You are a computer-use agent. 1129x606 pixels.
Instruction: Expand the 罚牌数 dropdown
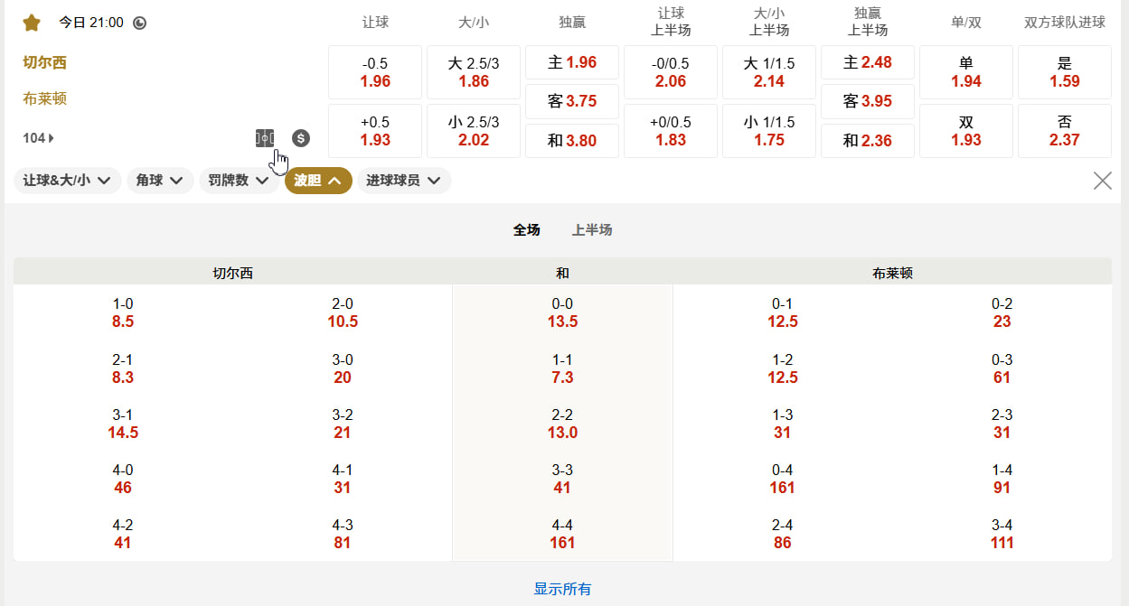239,181
